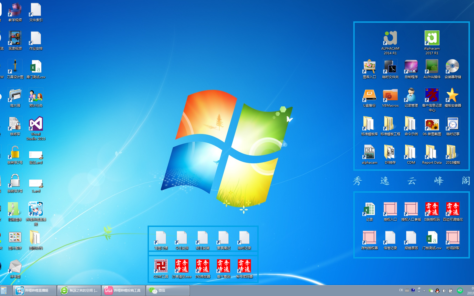
Task: Switch to 哔哩哔哩直播姬 taskbar window
Action: (35, 291)
